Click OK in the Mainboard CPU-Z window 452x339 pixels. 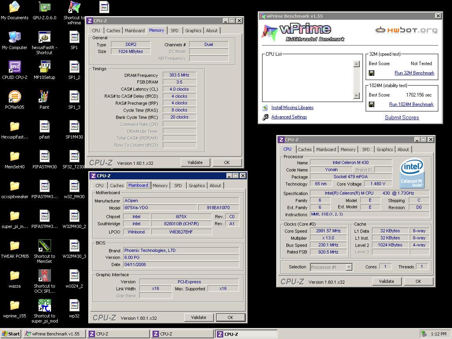click(230, 317)
